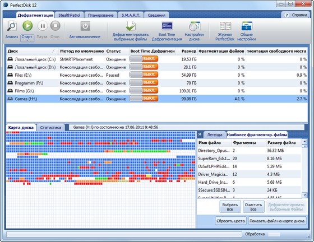Toggle Boot Time switch for Programm (F:\)
The width and height of the screenshot is (314, 242).
[144, 82]
